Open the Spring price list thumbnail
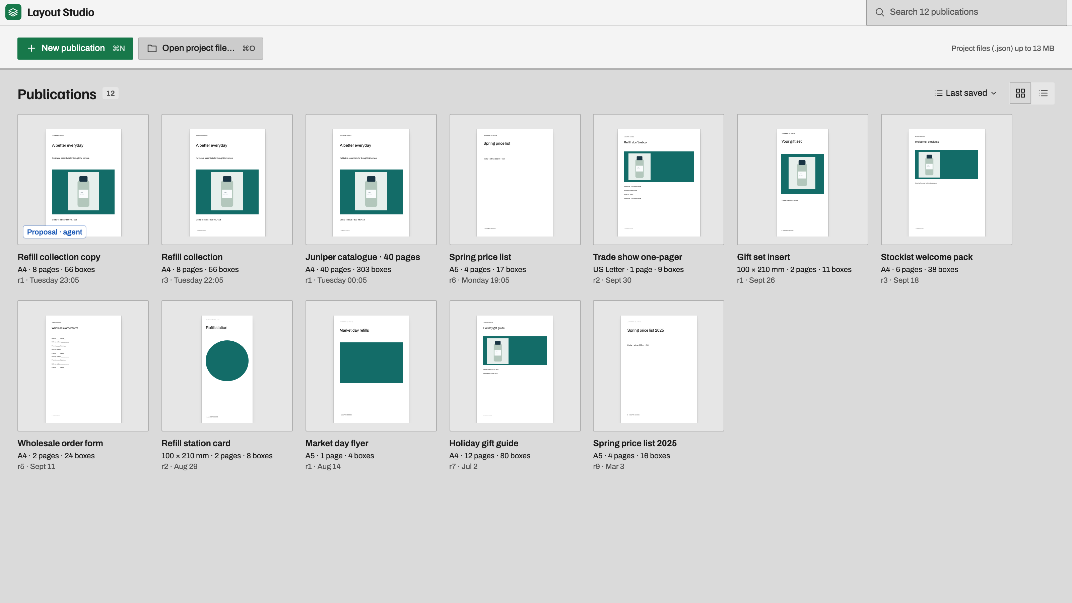This screenshot has width=1072, height=603. pos(515,179)
